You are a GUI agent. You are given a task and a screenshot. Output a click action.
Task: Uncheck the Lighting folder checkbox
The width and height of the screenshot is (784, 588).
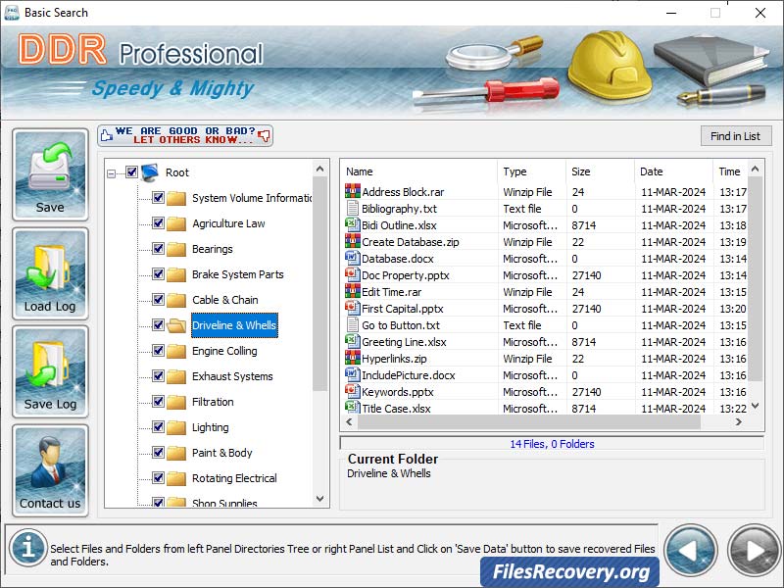tap(156, 427)
